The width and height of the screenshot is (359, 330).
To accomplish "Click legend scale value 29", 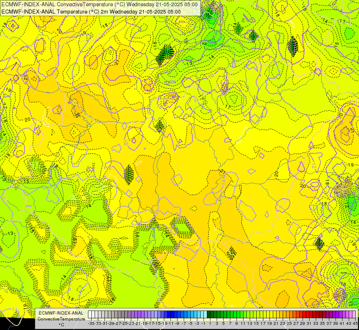I will tap(303, 323).
